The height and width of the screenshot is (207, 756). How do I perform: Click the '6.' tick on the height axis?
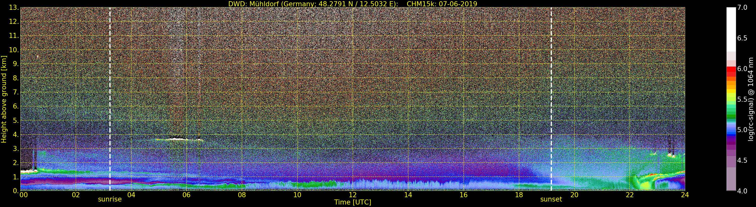16,106
